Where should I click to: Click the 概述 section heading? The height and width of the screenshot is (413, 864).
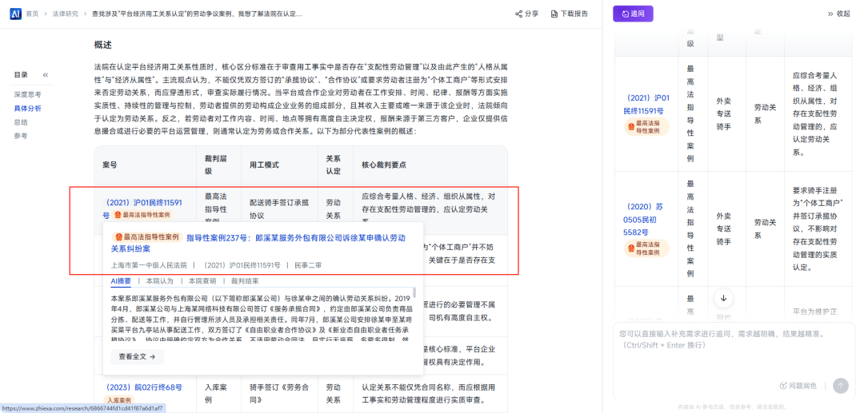point(103,45)
